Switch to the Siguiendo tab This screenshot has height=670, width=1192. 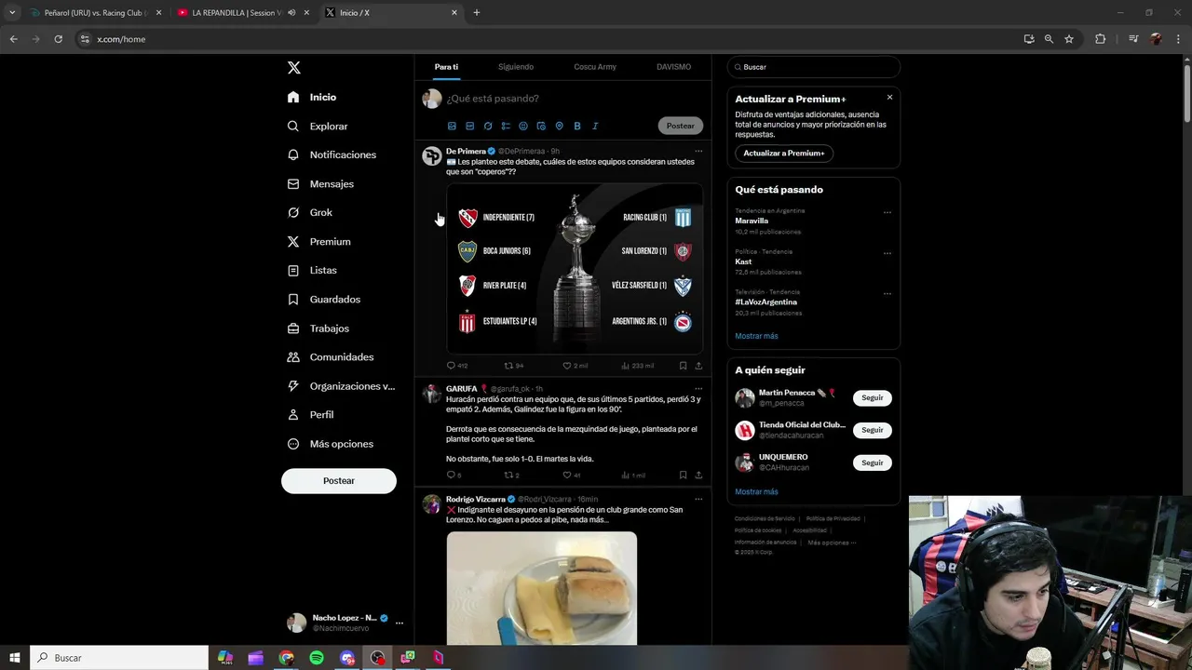tap(516, 67)
